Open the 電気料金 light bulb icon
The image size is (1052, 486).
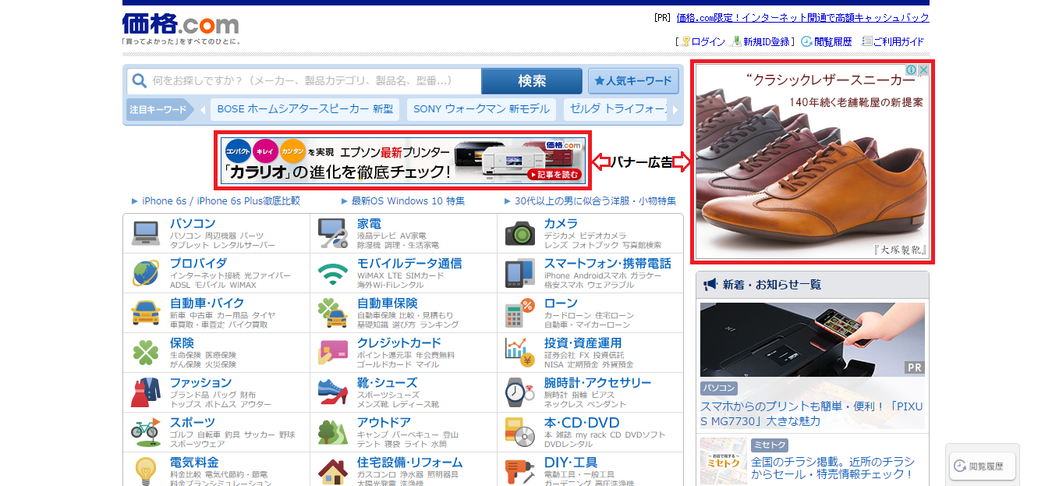[x=146, y=471]
